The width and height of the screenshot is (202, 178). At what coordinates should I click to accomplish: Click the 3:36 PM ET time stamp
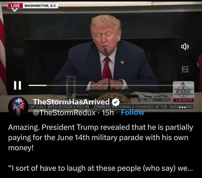pyautogui.click(x=183, y=100)
